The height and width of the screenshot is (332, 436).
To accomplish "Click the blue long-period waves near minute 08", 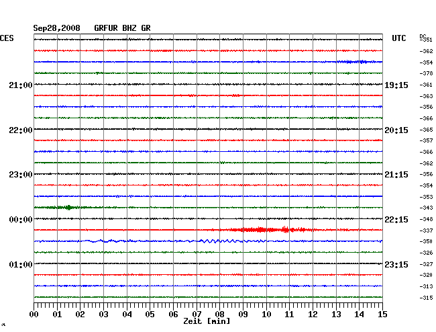I will pyautogui.click(x=219, y=241).
